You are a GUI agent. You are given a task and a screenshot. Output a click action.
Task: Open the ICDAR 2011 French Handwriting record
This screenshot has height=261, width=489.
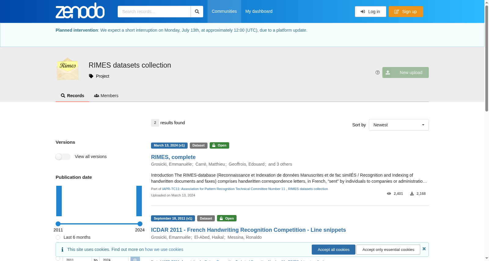248,230
